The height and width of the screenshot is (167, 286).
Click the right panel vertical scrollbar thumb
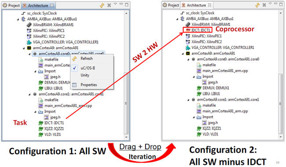[x=281, y=104]
